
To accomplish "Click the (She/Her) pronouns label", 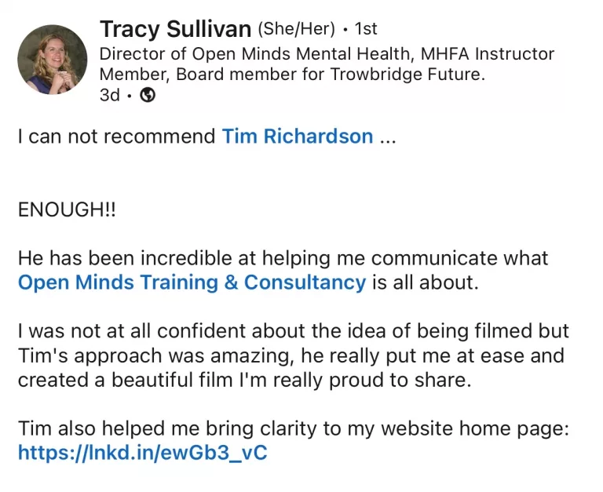I will tap(296, 30).
